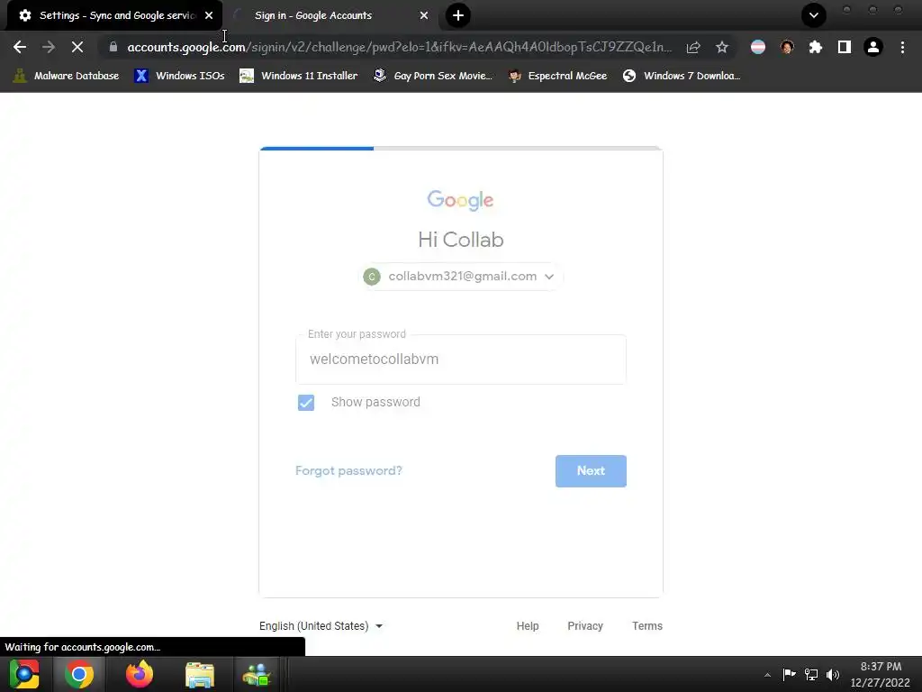Open the striped flag extension icon
922x692 pixels.
[x=758, y=47]
